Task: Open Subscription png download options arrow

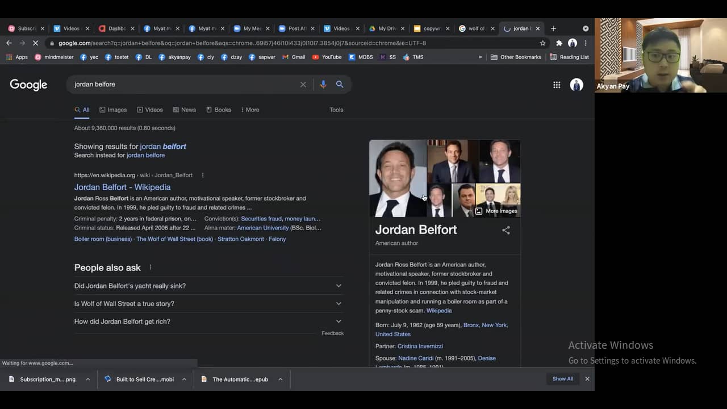Action: [87, 379]
